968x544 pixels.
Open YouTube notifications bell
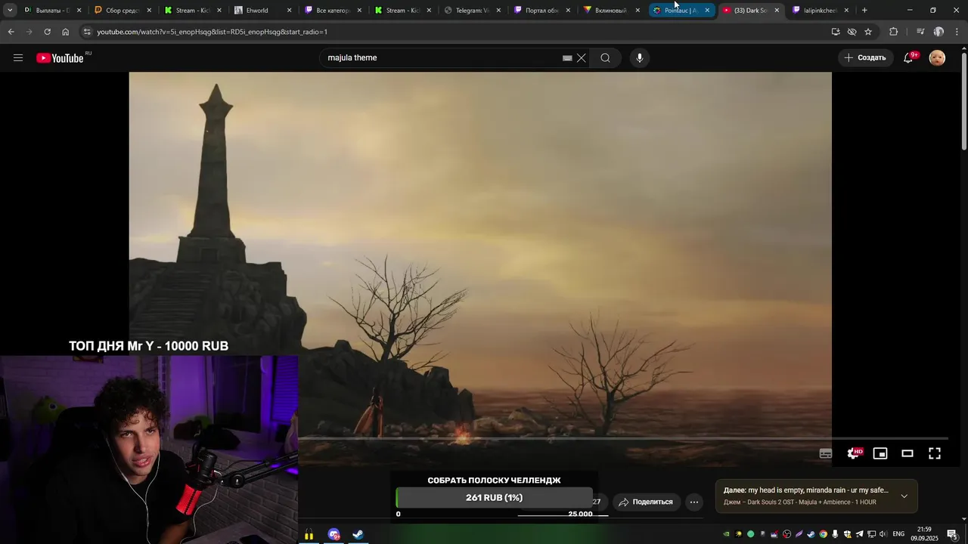click(909, 57)
